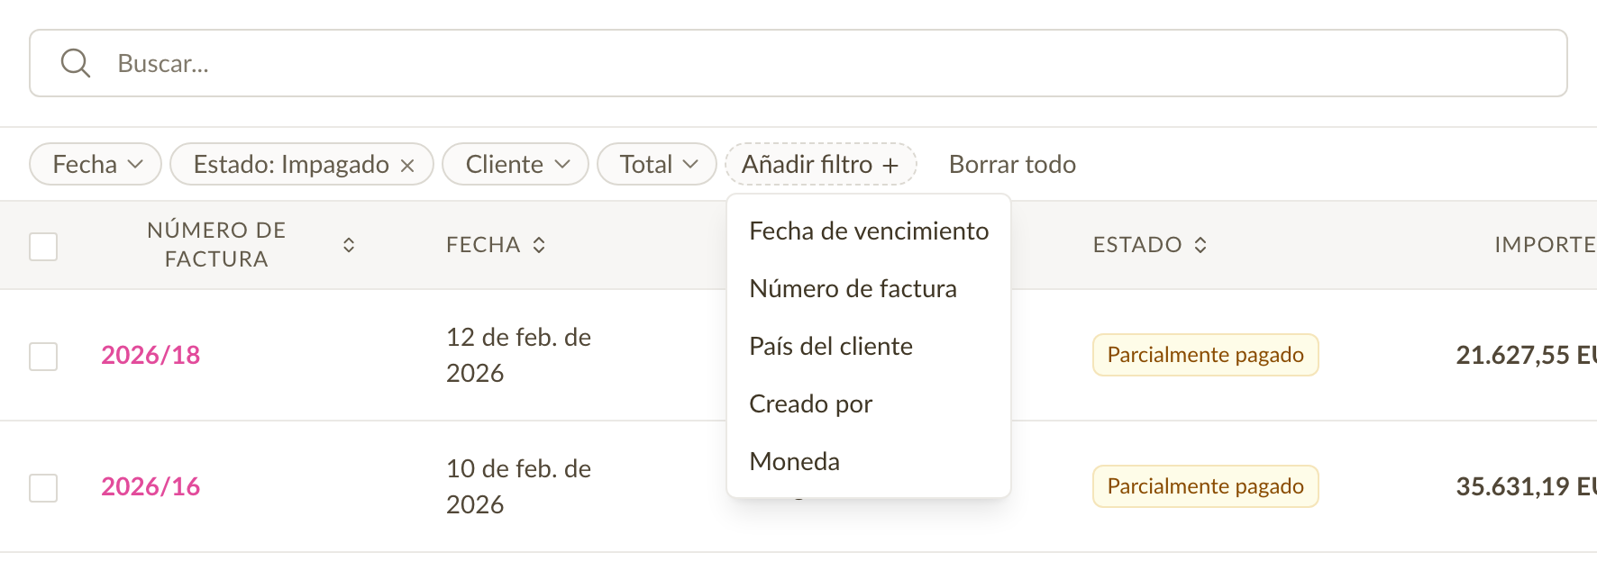1597x580 pixels.
Task: Click the date 12 de feb. de 2026
Action: (x=518, y=355)
